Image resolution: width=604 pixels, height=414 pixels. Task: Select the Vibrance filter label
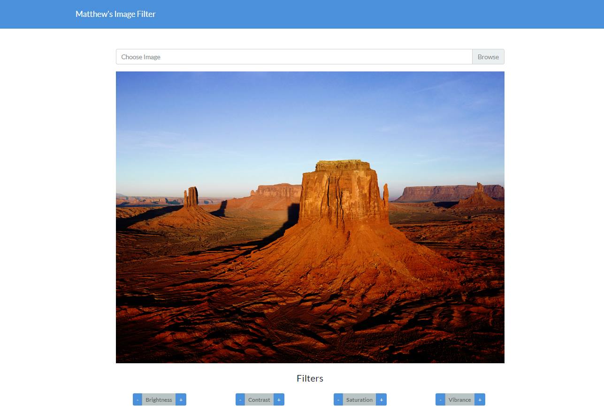click(459, 399)
